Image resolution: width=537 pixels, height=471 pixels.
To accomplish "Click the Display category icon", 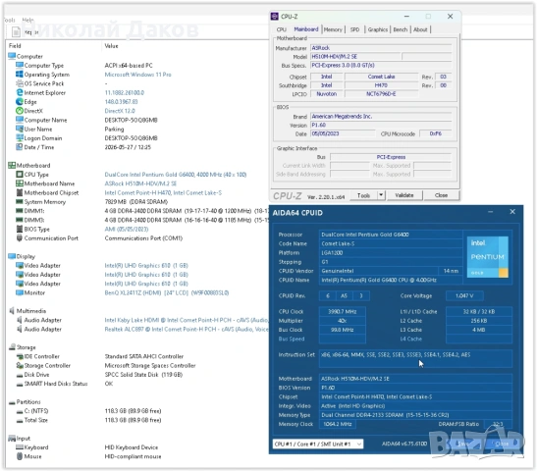I will click(12, 256).
